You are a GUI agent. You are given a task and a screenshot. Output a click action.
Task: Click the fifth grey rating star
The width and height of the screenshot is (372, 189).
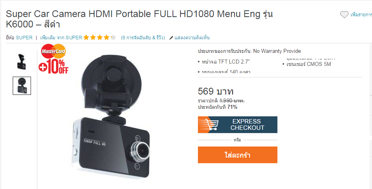[x=113, y=37]
